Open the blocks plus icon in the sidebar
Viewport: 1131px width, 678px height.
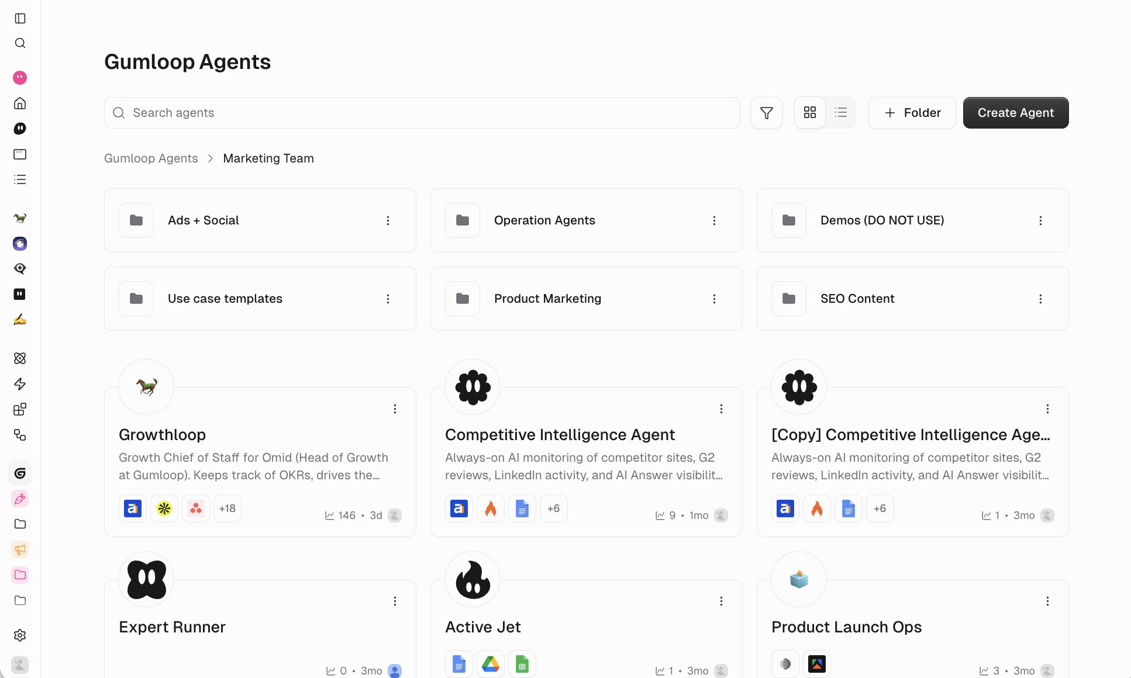(x=20, y=409)
